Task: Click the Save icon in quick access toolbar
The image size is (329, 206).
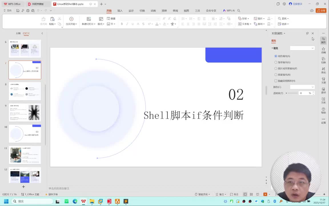Action: pos(18,11)
